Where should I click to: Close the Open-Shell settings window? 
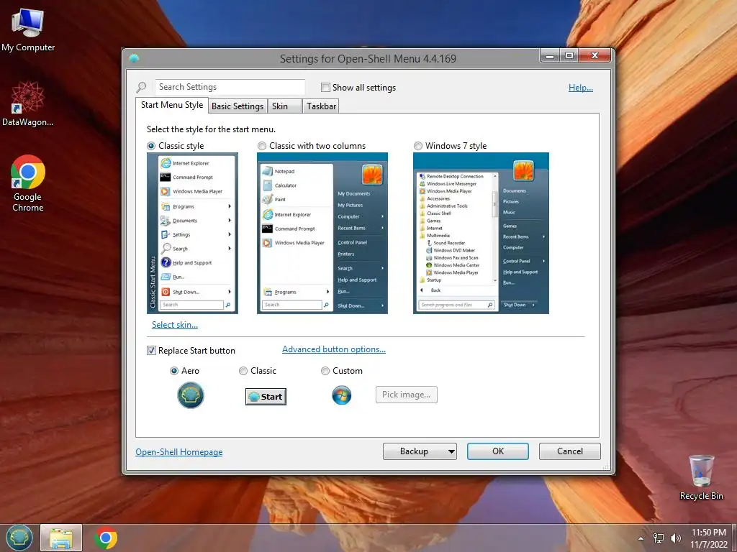(x=594, y=55)
